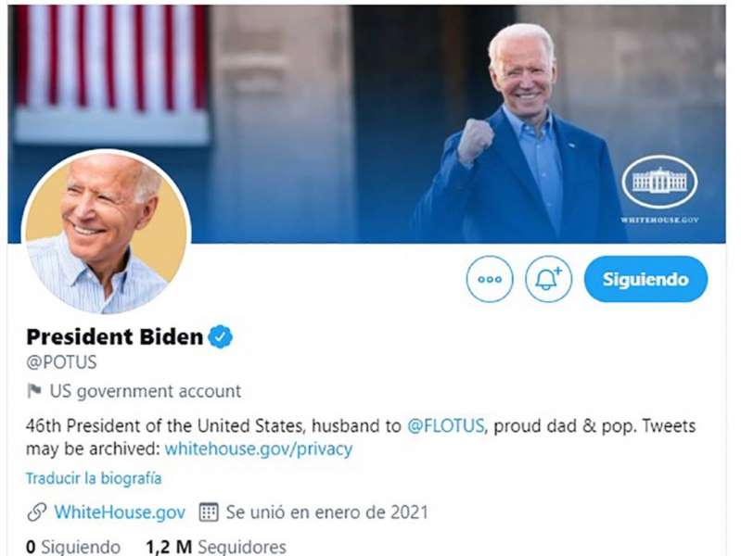Click the government account flag icon
Screen dimensions: 741x556
(x=34, y=391)
